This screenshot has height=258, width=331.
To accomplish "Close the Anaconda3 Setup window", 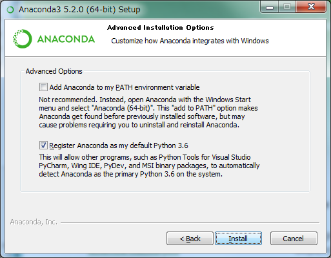I will pyautogui.click(x=311, y=7).
